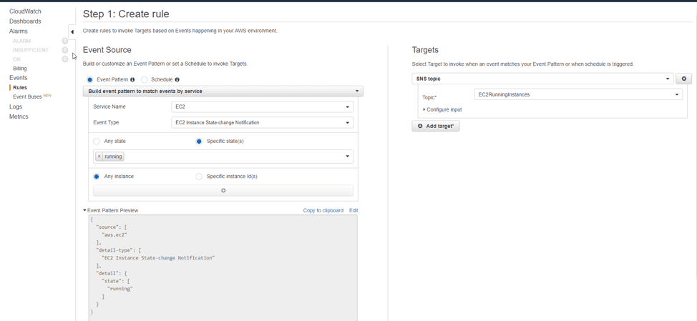697x321 pixels.
Task: Open the Service Name EC2 dropdown
Action: click(262, 107)
